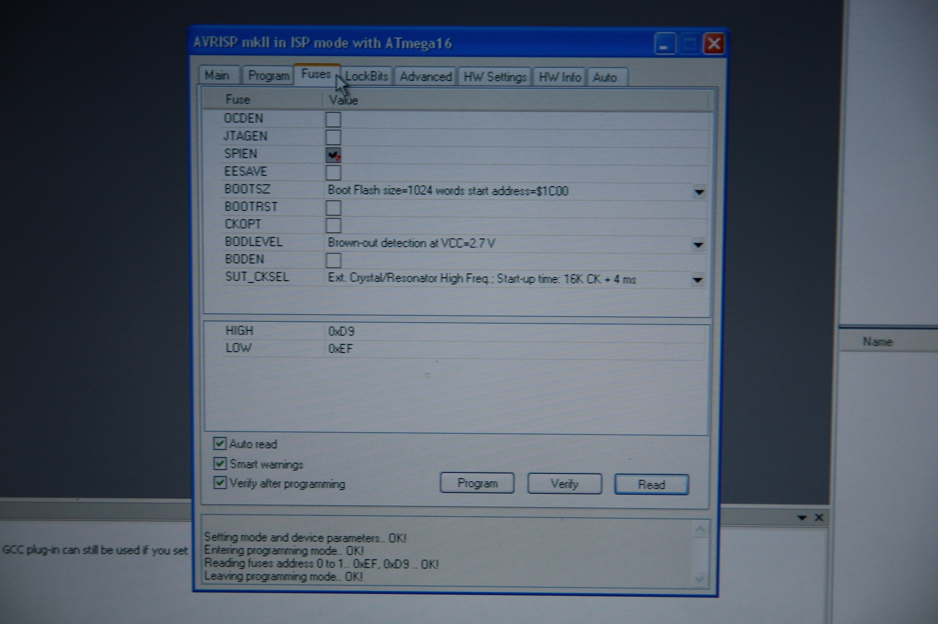Close the output pane with X

click(x=819, y=517)
